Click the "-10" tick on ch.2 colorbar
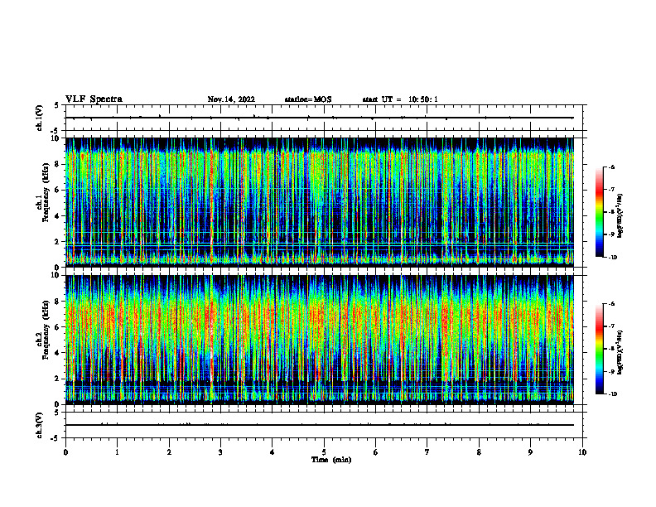This screenshot has width=656, height=507. coord(612,394)
